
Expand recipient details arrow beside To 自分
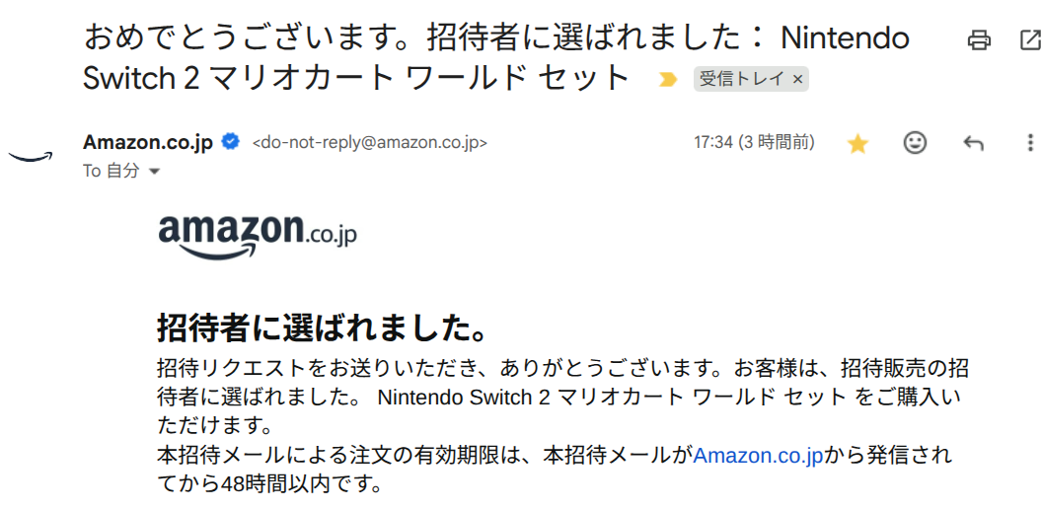[x=154, y=172]
